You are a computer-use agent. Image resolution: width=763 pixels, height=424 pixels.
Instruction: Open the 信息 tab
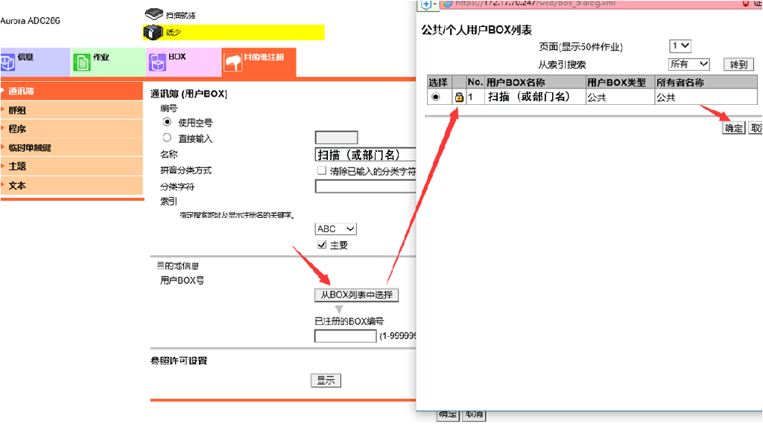point(35,62)
